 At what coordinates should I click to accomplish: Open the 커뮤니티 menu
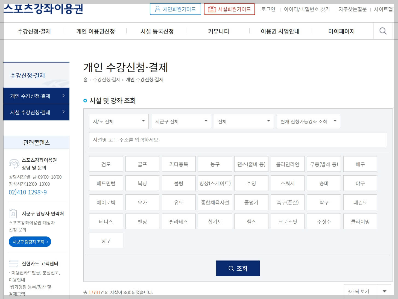[x=218, y=31]
